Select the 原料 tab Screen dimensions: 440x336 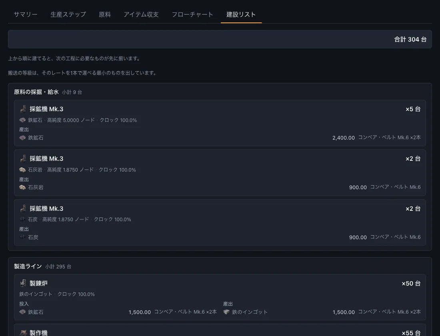[x=105, y=14]
